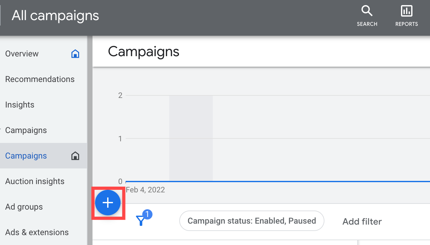Open Insights in the sidebar

tap(20, 105)
